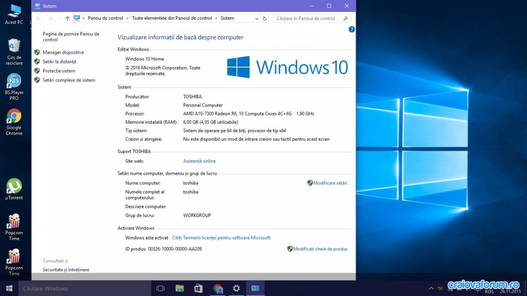This screenshot has height=296, width=527.
Task: Expand the chevron before Sistem breadcrumb
Action: (x=216, y=18)
